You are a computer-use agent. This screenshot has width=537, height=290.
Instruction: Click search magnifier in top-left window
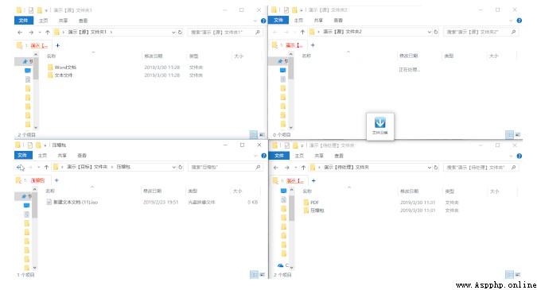point(258,32)
